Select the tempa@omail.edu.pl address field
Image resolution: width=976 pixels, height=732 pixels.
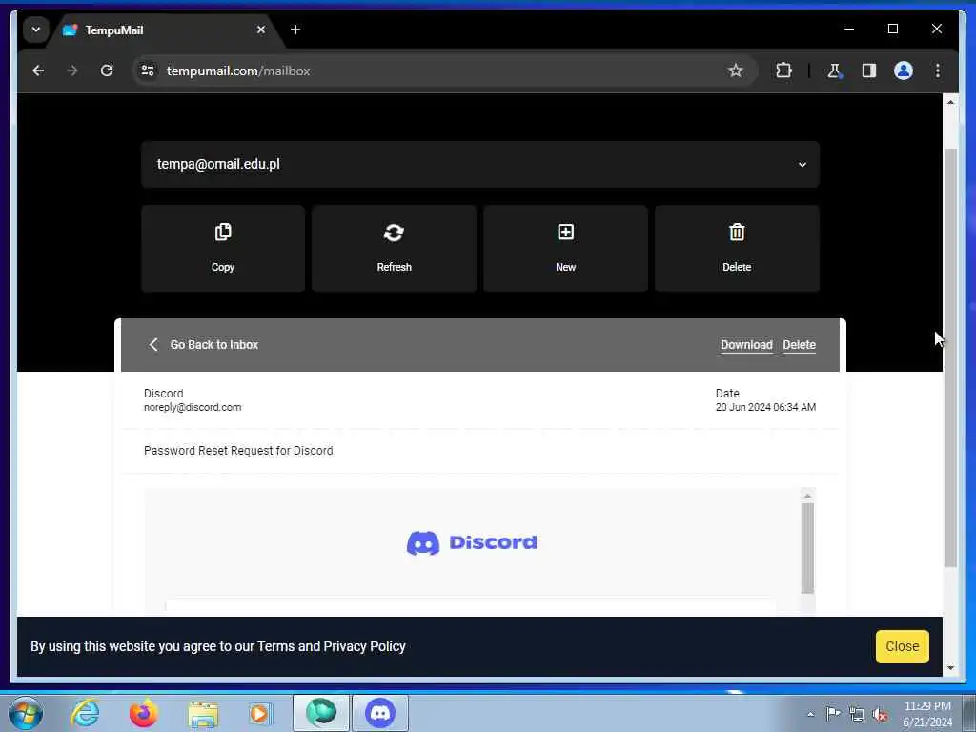(480, 164)
